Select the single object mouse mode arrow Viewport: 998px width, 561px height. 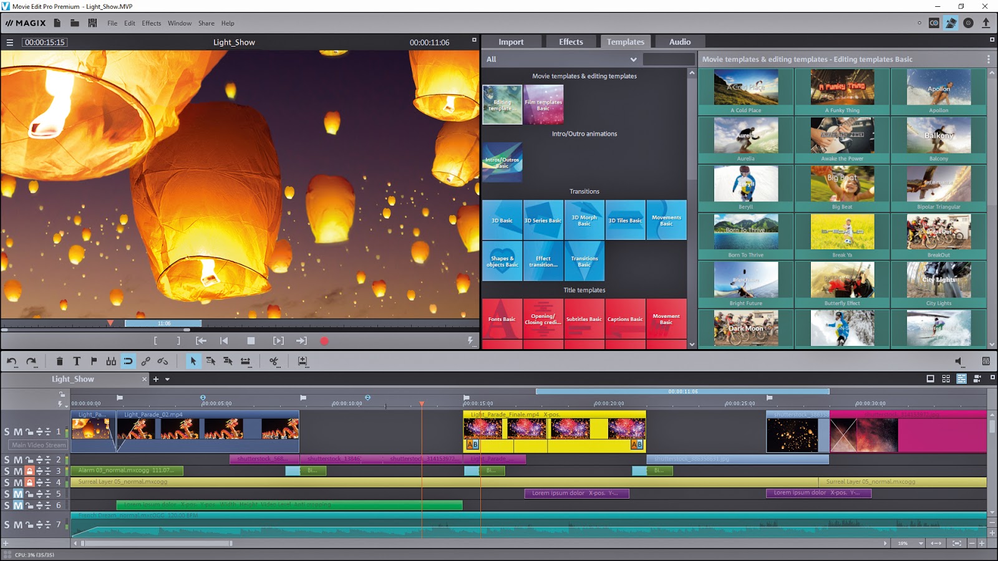tap(193, 361)
